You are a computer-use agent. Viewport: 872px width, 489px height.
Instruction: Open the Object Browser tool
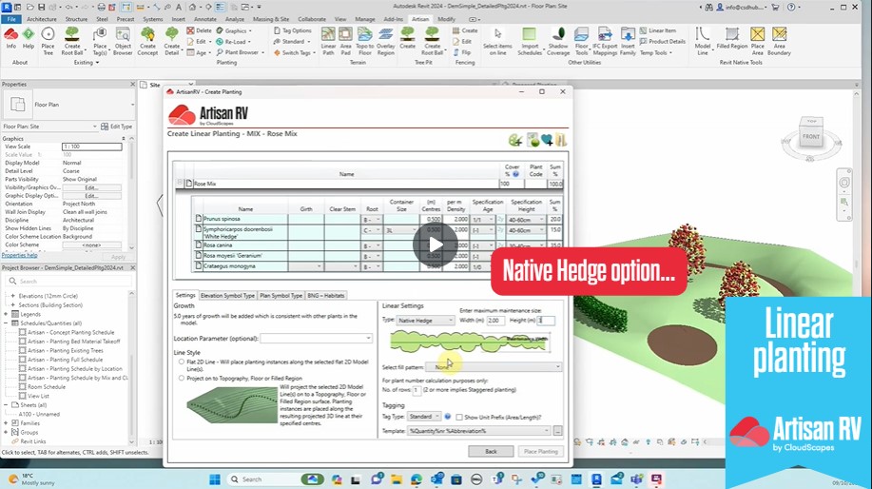pos(123,38)
